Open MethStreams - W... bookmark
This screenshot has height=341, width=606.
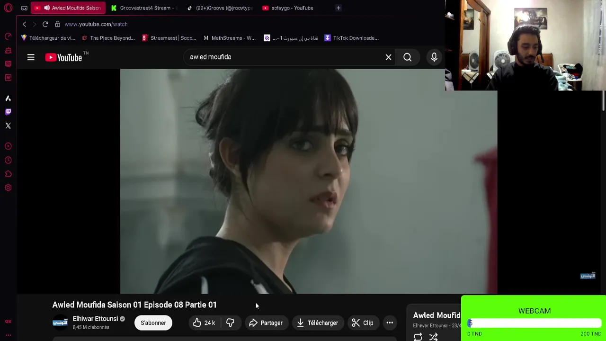[x=230, y=38]
